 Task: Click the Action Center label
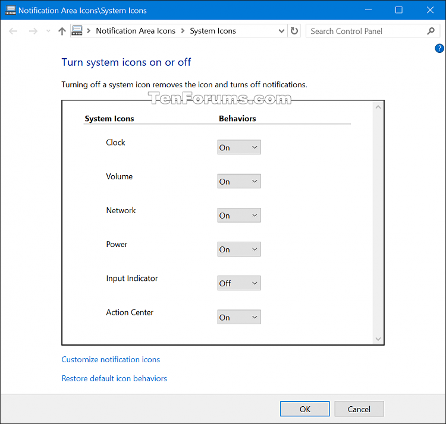click(x=130, y=312)
